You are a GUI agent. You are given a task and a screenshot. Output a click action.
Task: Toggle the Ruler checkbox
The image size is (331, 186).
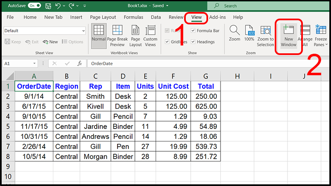point(167,31)
